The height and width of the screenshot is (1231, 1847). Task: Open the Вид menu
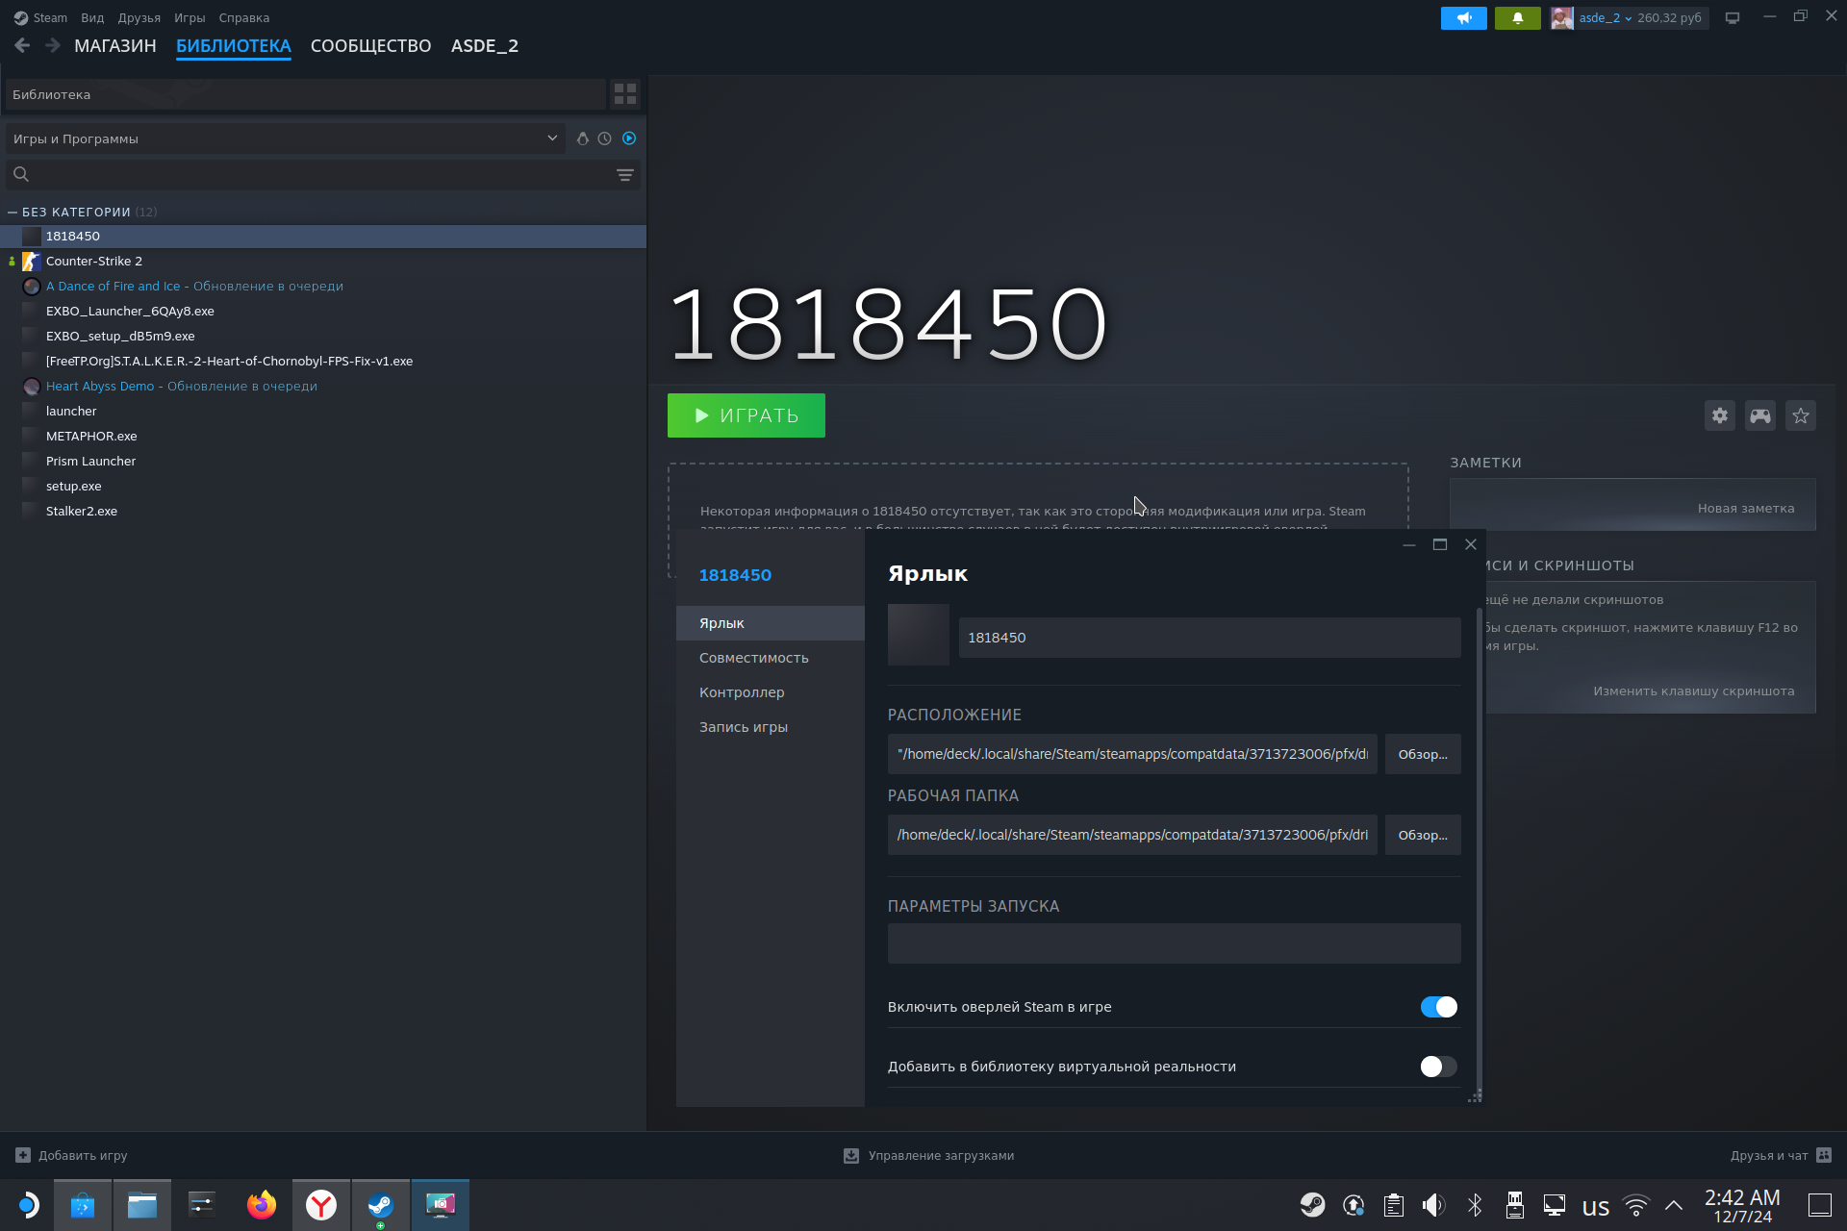[x=92, y=18]
